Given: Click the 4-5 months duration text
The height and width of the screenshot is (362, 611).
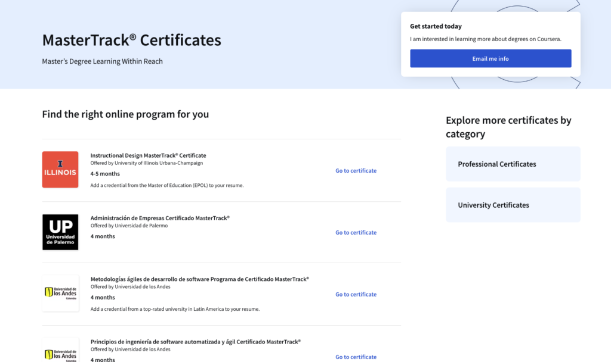Looking at the screenshot, I should (105, 174).
